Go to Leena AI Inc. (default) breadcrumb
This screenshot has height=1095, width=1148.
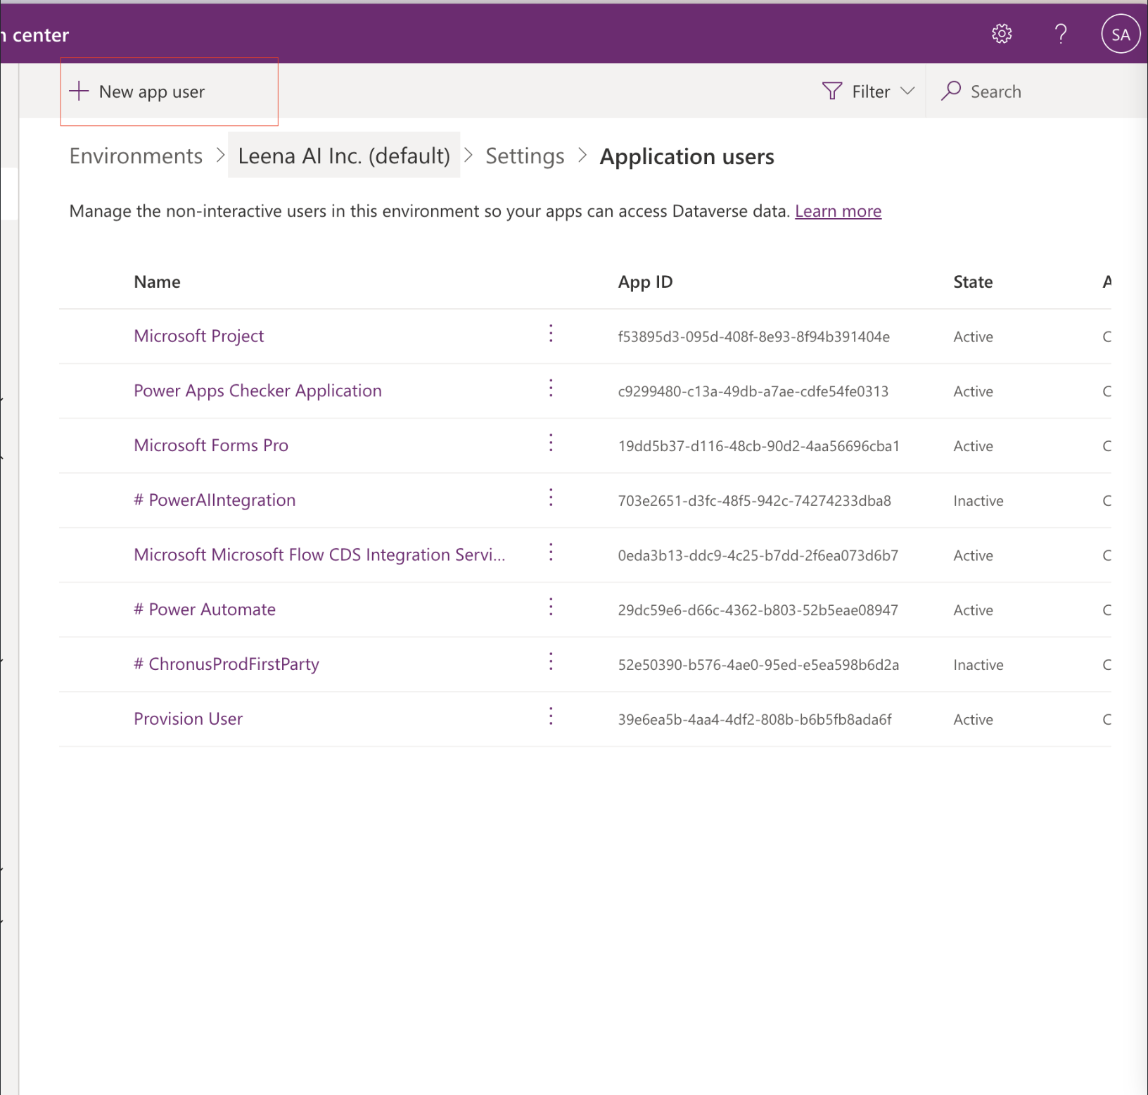(x=344, y=156)
